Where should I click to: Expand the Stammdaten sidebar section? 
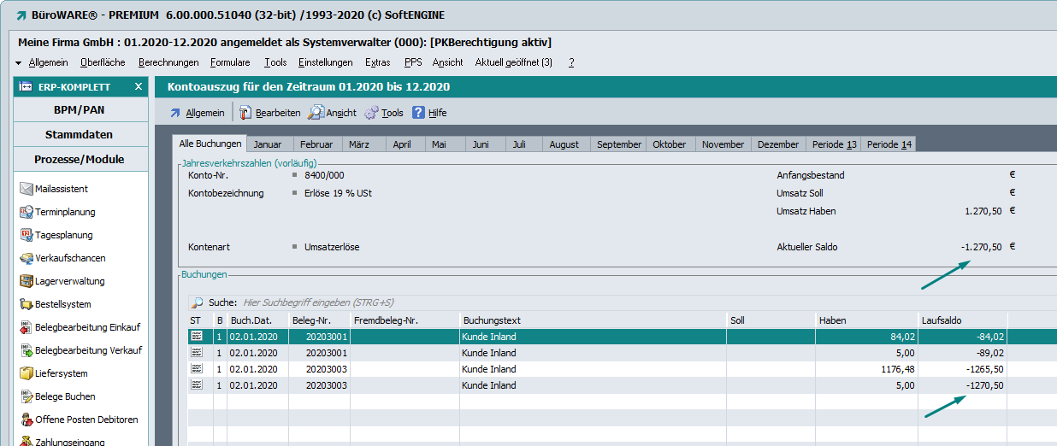(79, 135)
